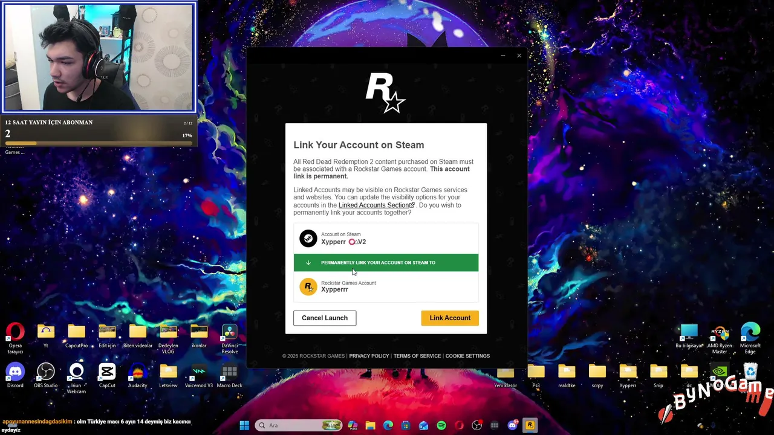The height and width of the screenshot is (435, 774).
Task: Open Microsoft 365 from the taskbar
Action: (x=353, y=425)
